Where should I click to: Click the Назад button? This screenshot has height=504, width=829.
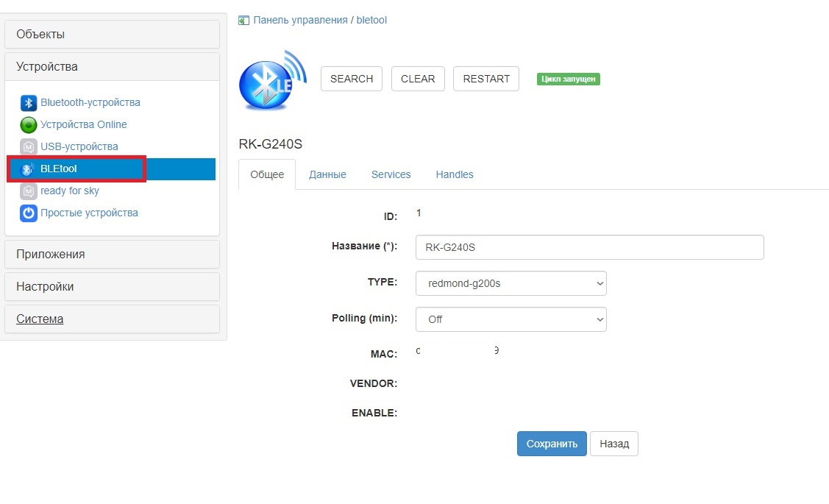click(x=614, y=444)
